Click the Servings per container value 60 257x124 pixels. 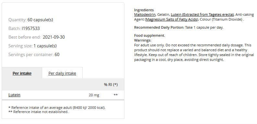pos(57,54)
